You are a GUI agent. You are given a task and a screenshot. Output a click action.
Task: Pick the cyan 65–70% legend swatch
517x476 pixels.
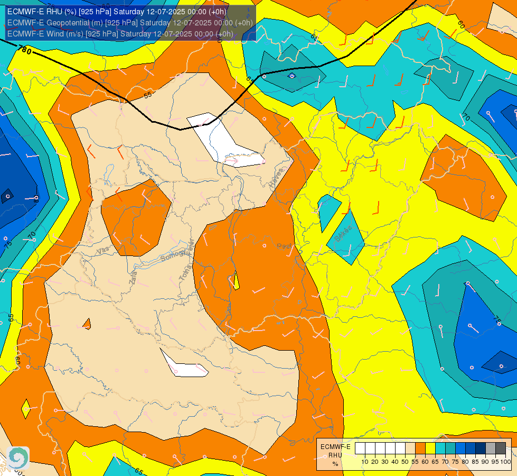tap(440, 448)
